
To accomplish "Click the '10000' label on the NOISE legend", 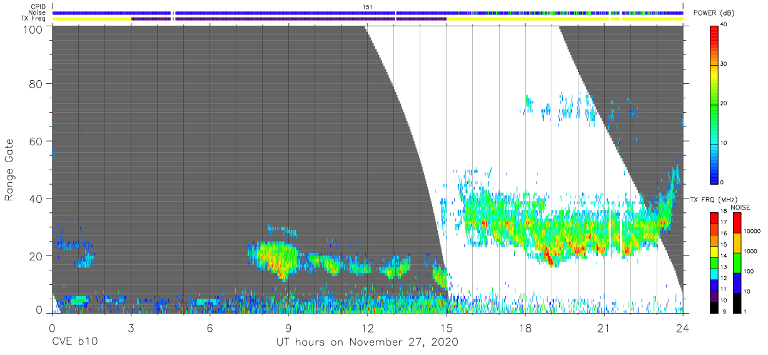I will click(x=752, y=232).
